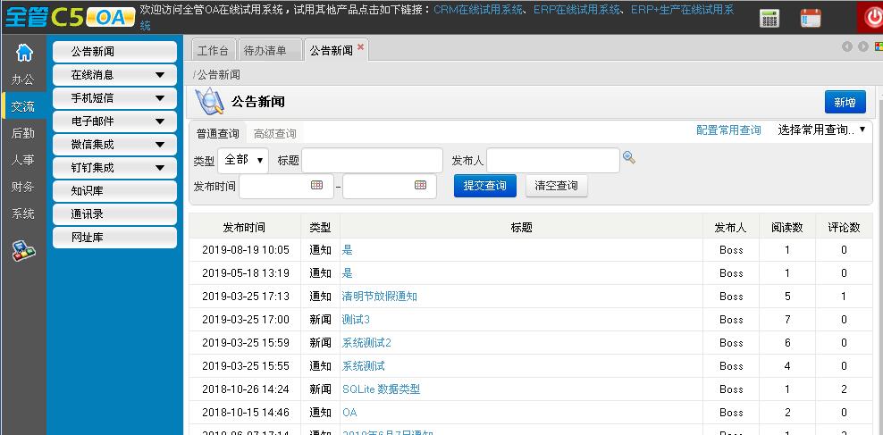The width and height of the screenshot is (883, 435).
Task: Switch to the 工作台 tab
Action: pos(213,51)
